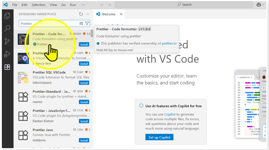Install the Rebecca Vest Prettier extension
The width and height of the screenshot is (269, 150).
[x=84, y=64]
